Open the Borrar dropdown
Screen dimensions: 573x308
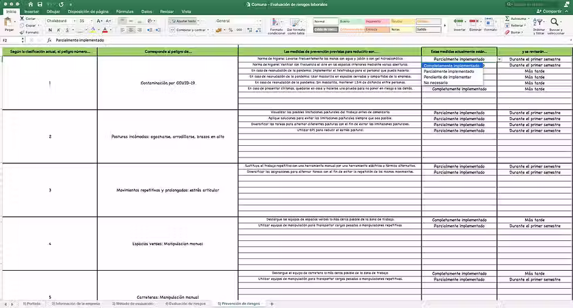(x=522, y=33)
